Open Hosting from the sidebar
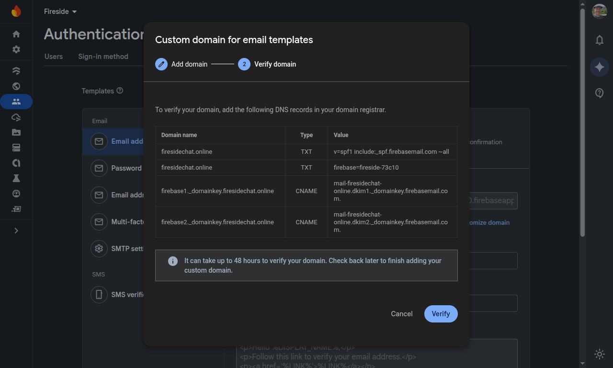This screenshot has height=368, width=613. (x=16, y=86)
